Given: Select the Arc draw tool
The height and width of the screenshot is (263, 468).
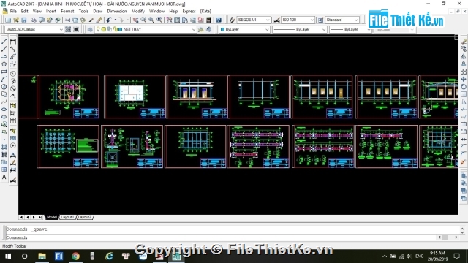Looking at the screenshot, I should coord(4,79).
